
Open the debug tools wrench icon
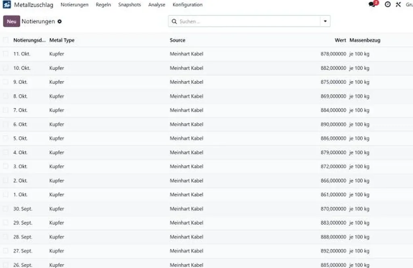[x=398, y=4]
